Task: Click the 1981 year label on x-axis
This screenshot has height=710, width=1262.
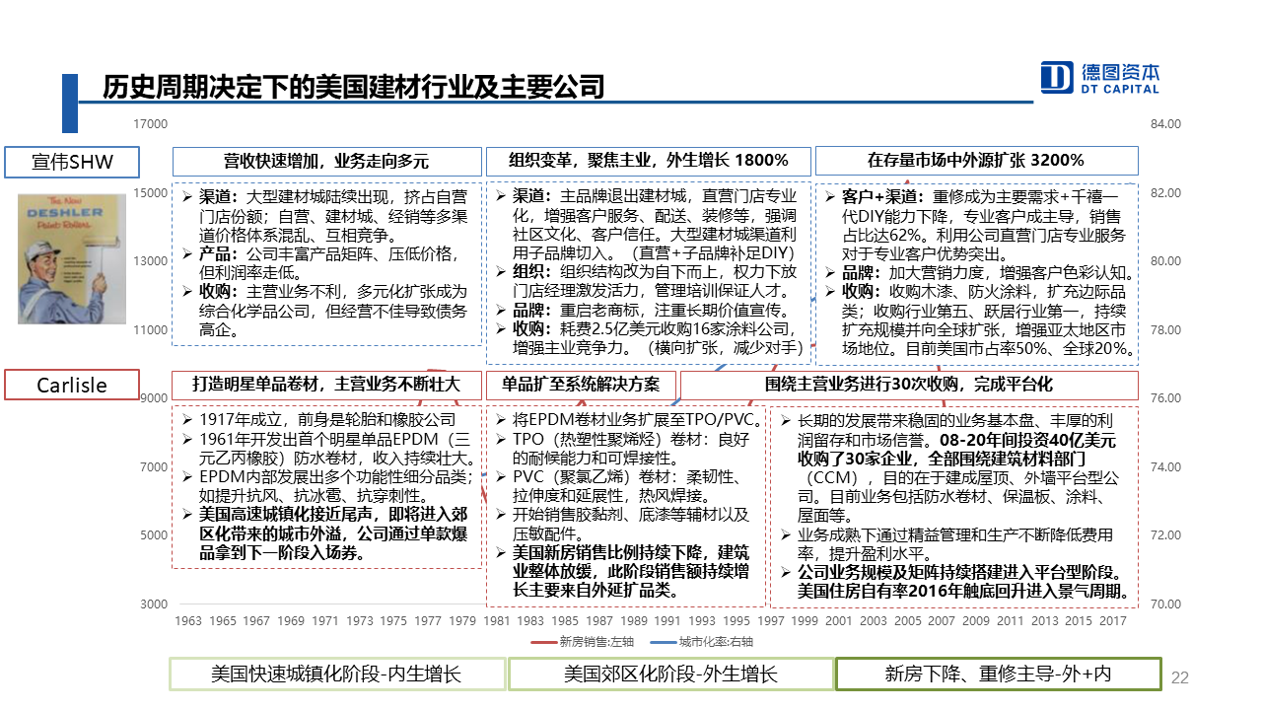Action: [496, 621]
